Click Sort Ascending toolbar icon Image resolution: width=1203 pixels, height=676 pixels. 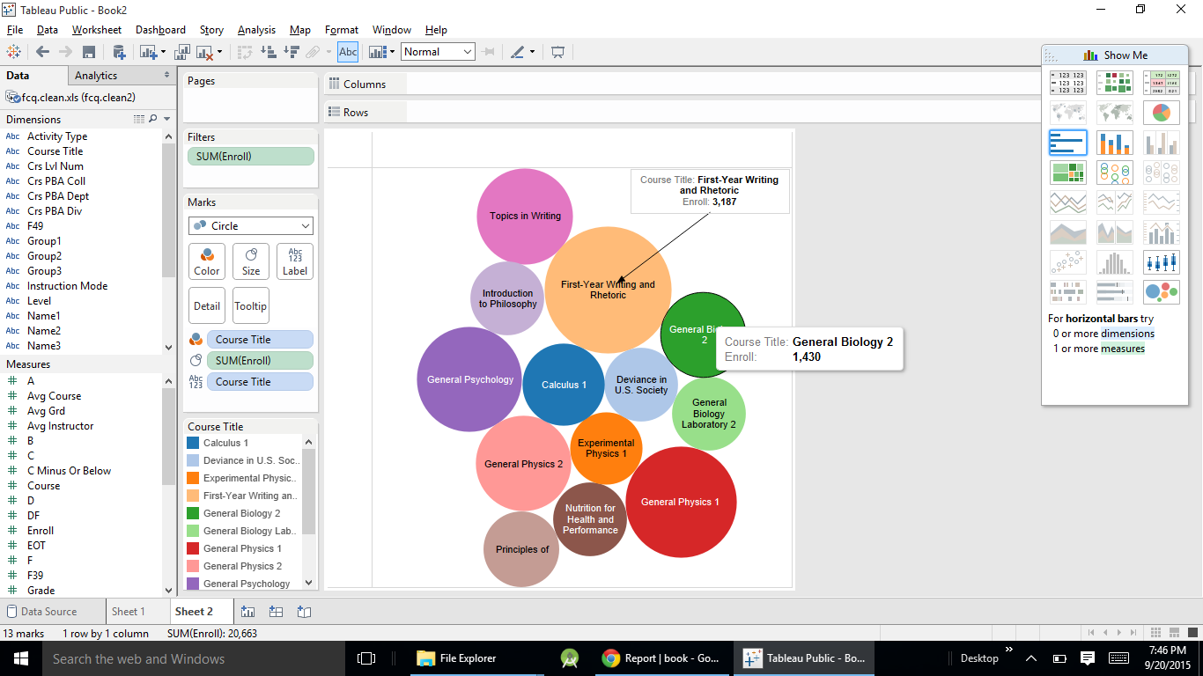point(269,52)
